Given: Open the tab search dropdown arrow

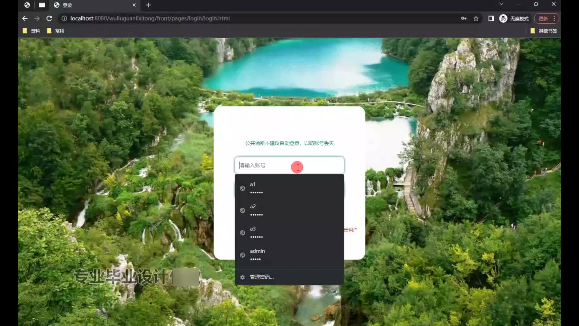Looking at the screenshot, I should pos(501,4).
